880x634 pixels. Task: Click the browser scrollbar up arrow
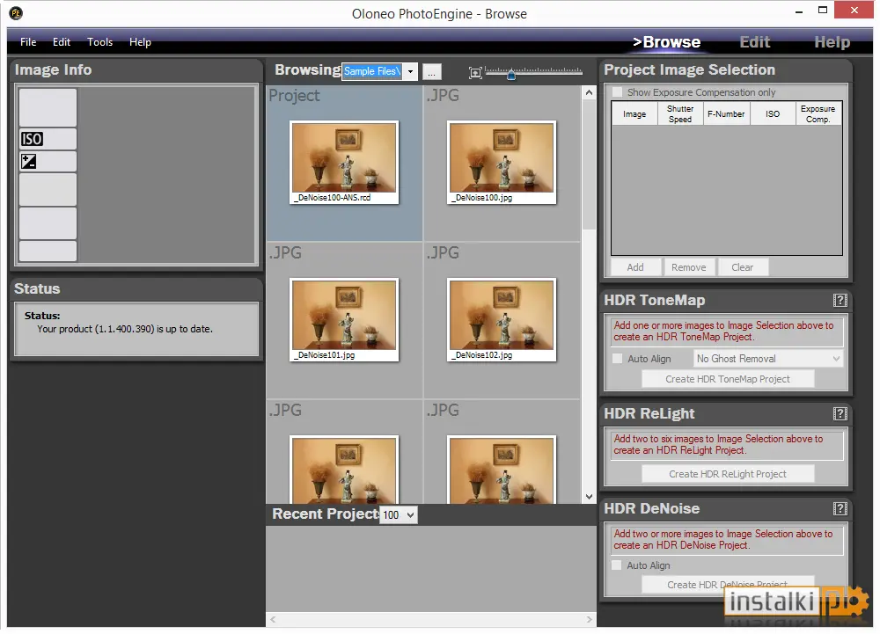coord(589,92)
